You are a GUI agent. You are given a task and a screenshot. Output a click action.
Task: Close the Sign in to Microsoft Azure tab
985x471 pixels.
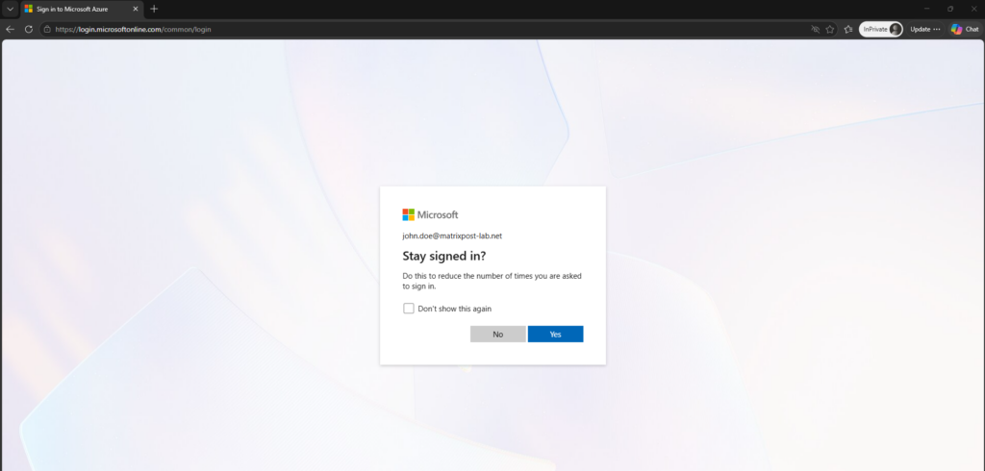pyautogui.click(x=135, y=10)
